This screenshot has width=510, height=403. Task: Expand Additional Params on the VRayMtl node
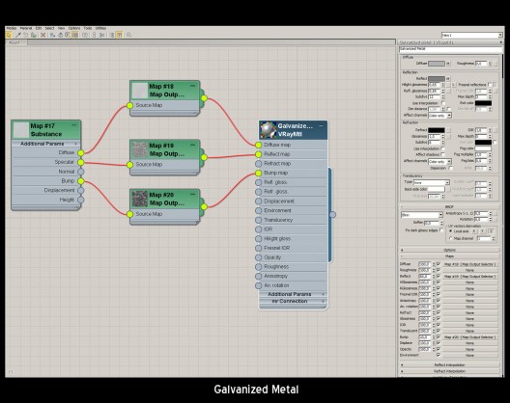[293, 294]
